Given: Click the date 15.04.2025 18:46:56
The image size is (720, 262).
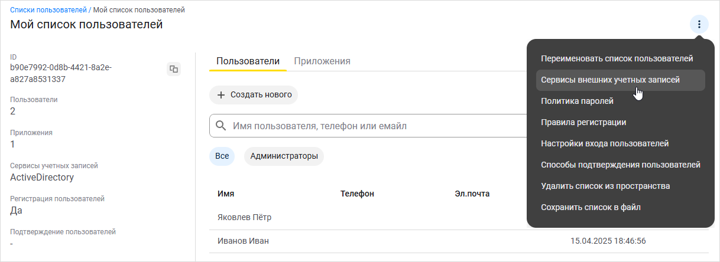Looking at the screenshot, I should pos(608,241).
